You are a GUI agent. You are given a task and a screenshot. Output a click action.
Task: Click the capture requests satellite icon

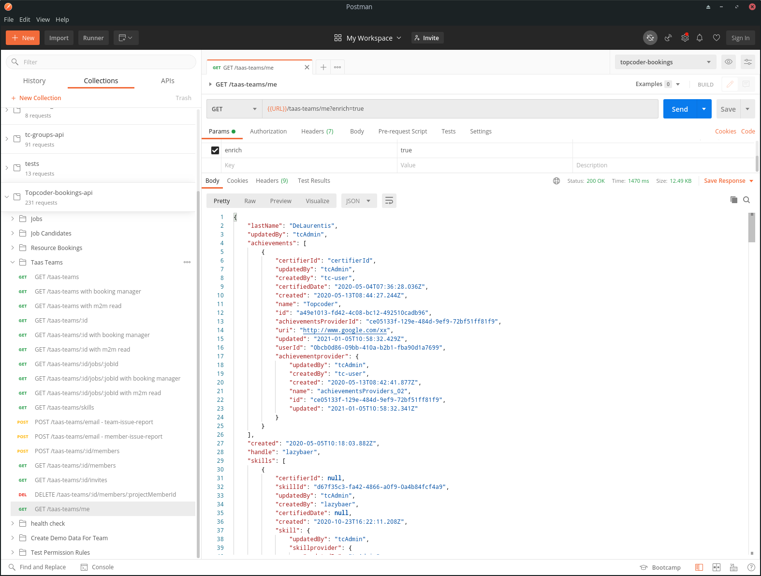[x=668, y=38]
